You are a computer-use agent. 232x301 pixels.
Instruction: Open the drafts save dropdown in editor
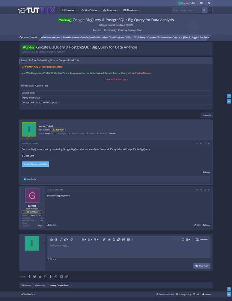[x=188, y=239]
